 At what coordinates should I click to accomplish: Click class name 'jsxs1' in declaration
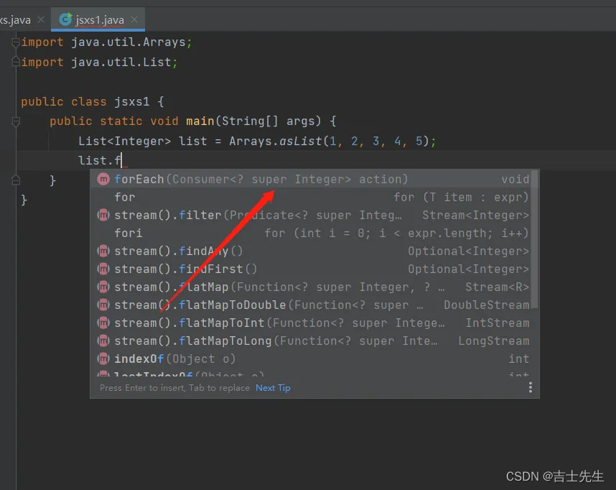132,102
